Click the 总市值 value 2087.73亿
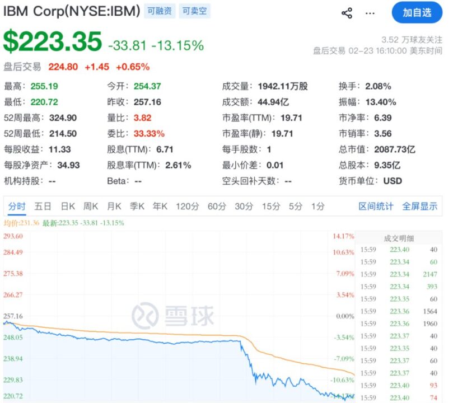Viewport: 453px width, 403px height. pyautogui.click(x=395, y=149)
